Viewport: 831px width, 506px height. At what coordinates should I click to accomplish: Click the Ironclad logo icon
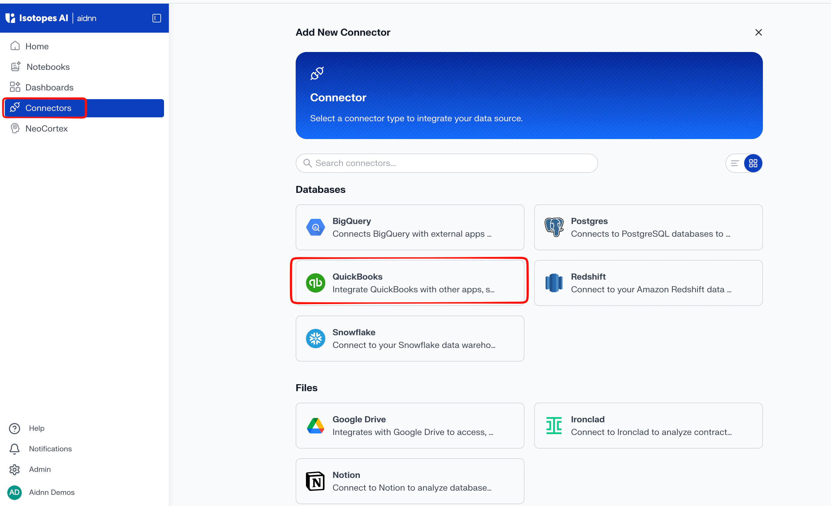pos(554,426)
